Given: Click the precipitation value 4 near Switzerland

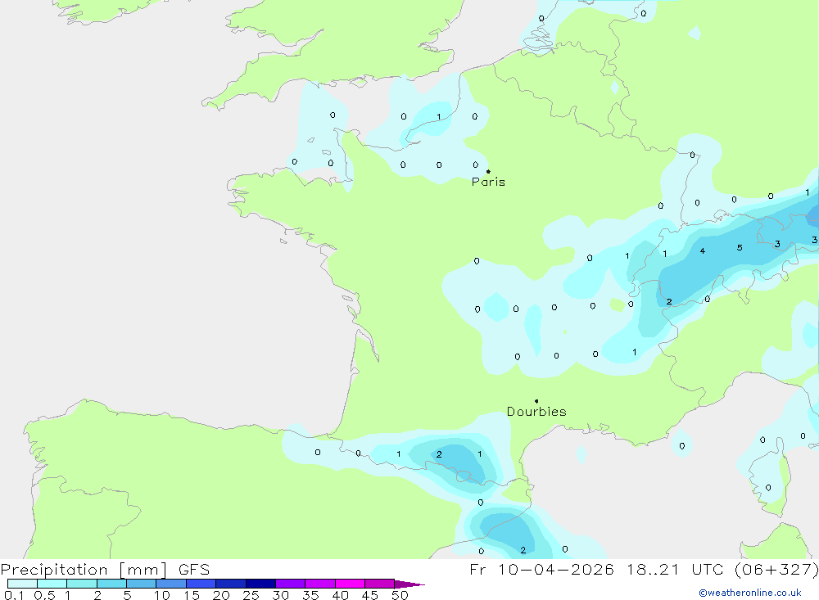Looking at the screenshot, I should click(x=703, y=251).
